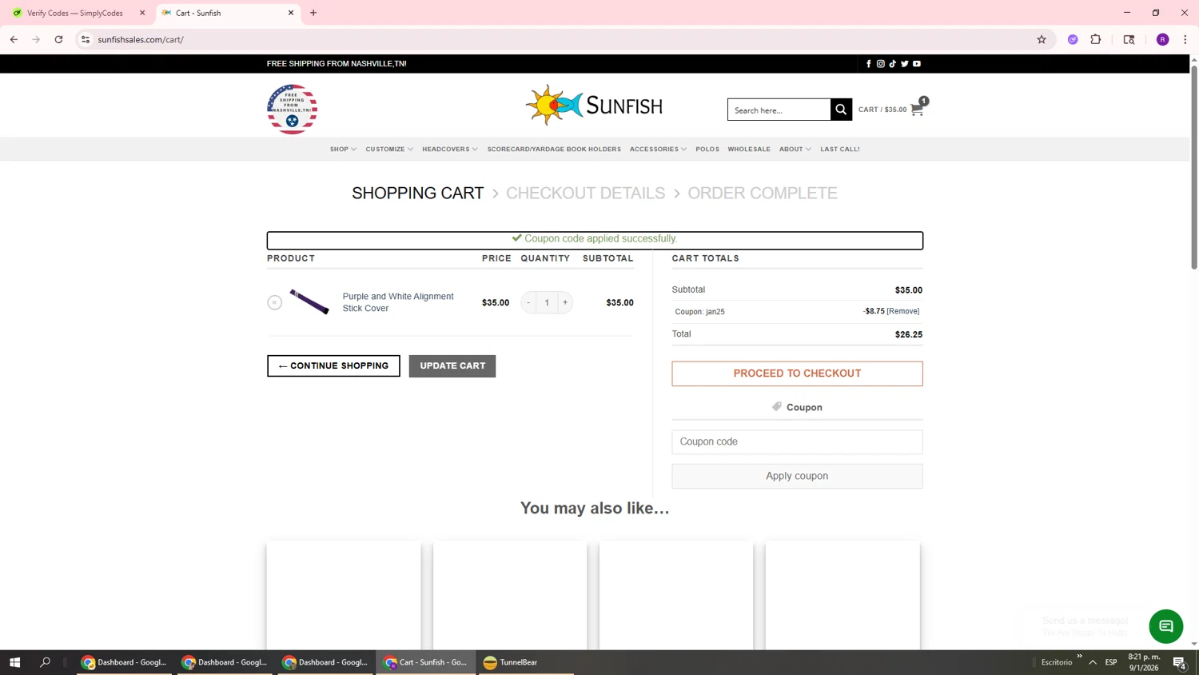Viewport: 1199px width, 675px height.
Task: Click Coupon code applied successfully message
Action: click(595, 239)
